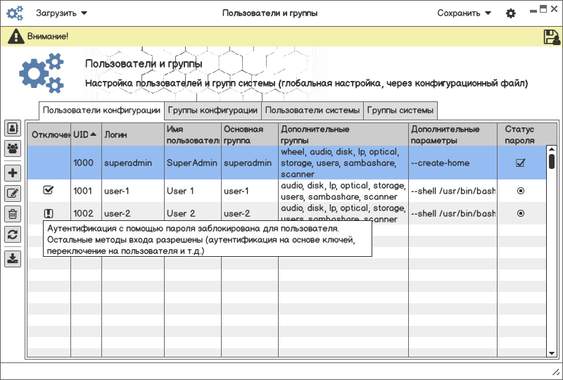Click the floppy disk save icon
The width and height of the screenshot is (563, 380).
552,37
